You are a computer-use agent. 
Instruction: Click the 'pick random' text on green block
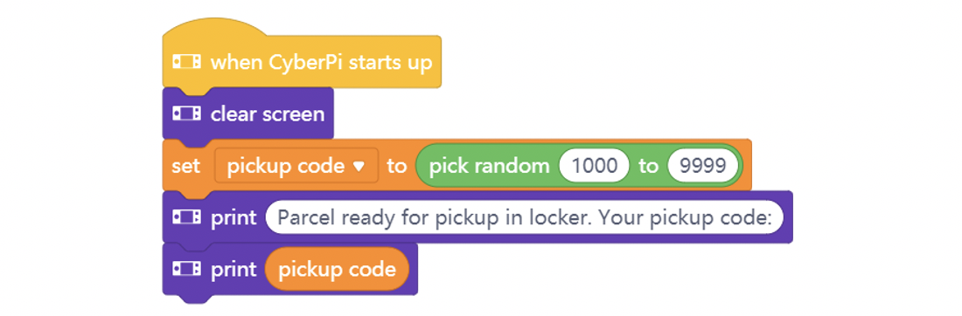click(489, 167)
